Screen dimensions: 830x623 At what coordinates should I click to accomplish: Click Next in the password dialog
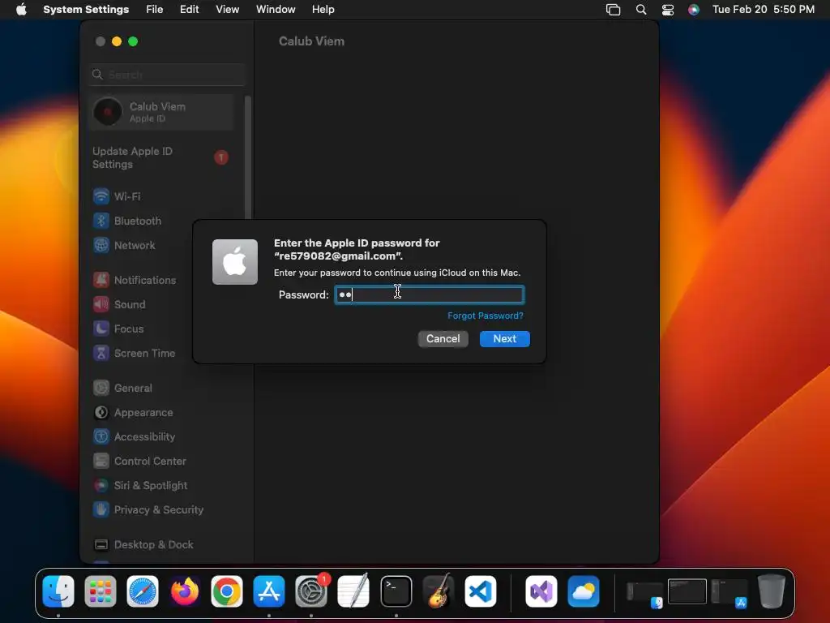pos(504,338)
